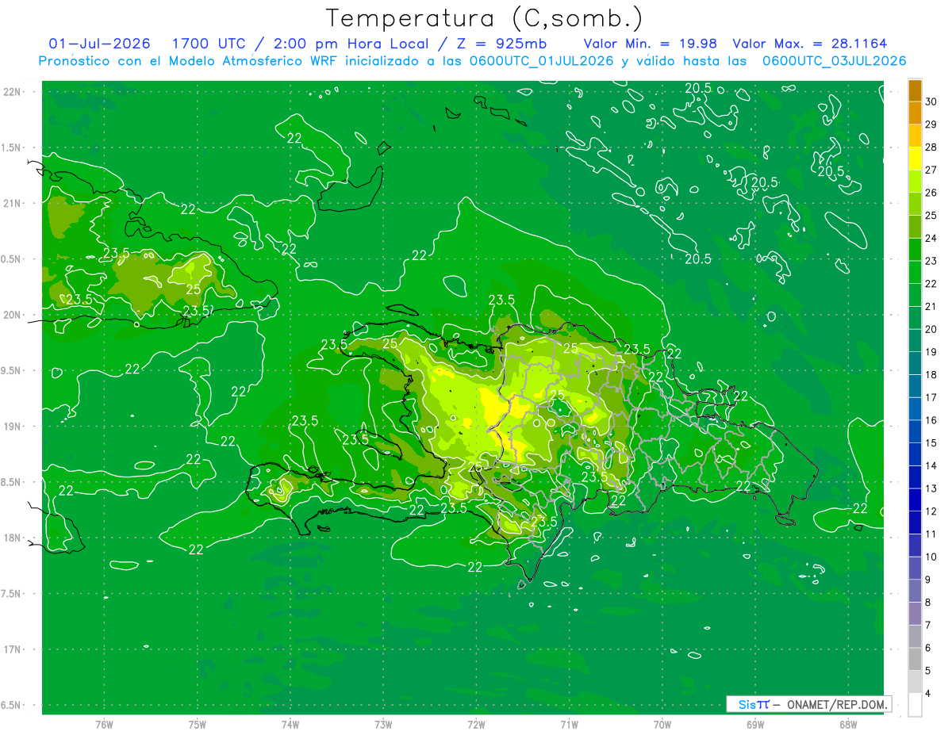The width and height of the screenshot is (952, 735).
Task: Select the 'Valor Max. = 28.1164' text
Action: pyautogui.click(x=810, y=44)
